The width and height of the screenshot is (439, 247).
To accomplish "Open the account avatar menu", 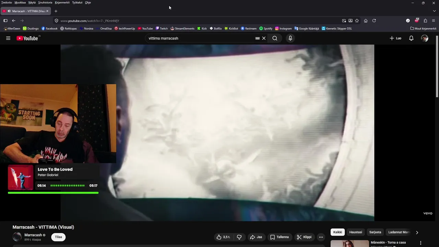I will 425,38.
